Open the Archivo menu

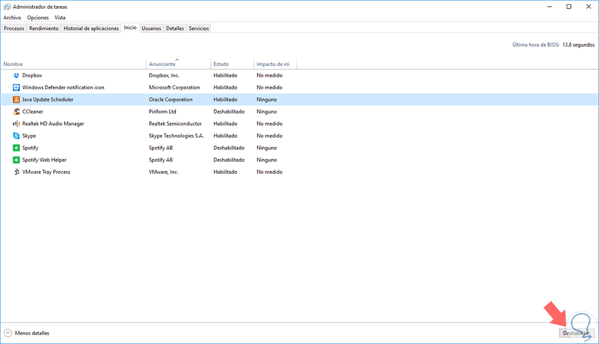(12, 17)
